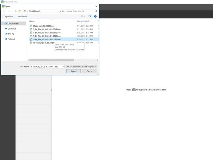Image resolution: width=213 pixels, height=160 pixels.
Task: Click the camera capture icon in TI Connect
Action: coord(134,90)
